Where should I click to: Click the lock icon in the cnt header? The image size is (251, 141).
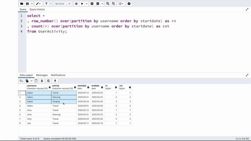130,87
